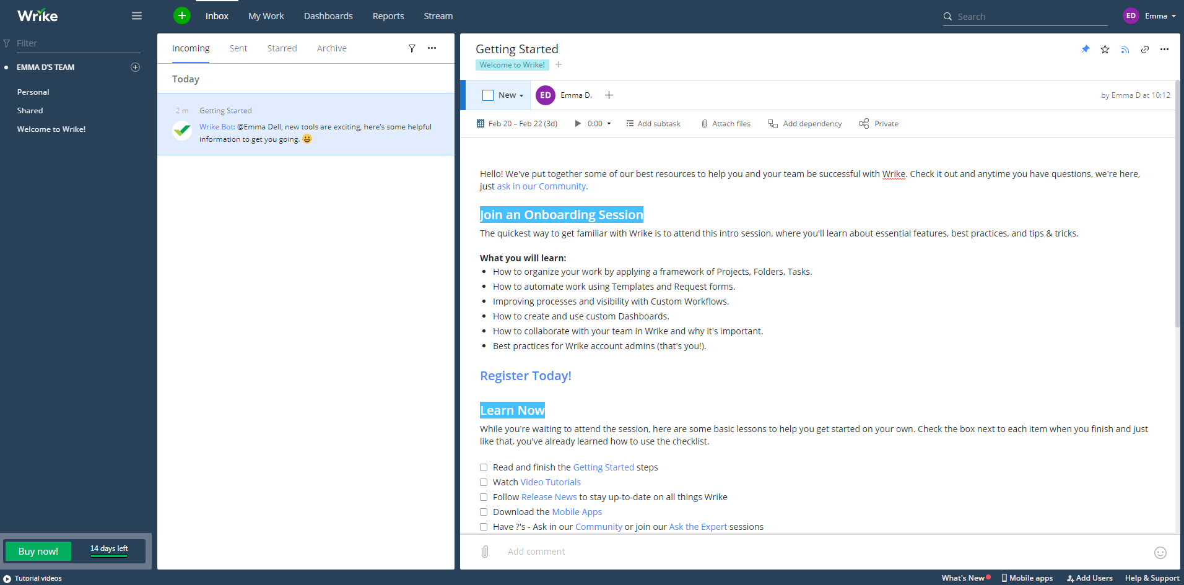This screenshot has width=1184, height=585.
Task: Click the Emma D. assignee avatar
Action: coord(546,95)
